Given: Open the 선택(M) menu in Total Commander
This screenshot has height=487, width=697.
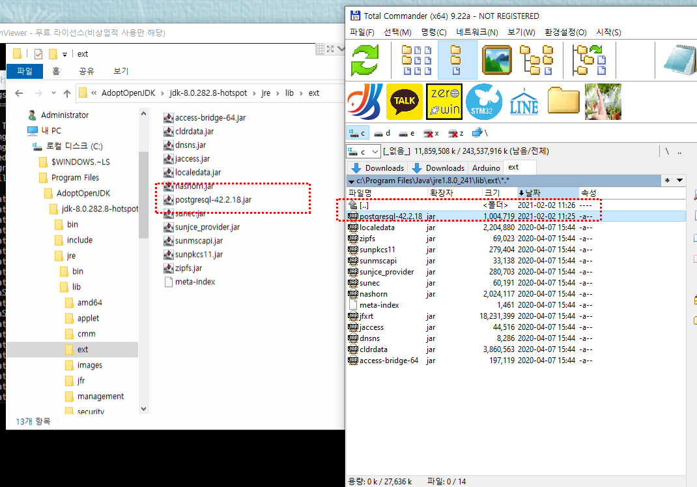Looking at the screenshot, I should [398, 33].
